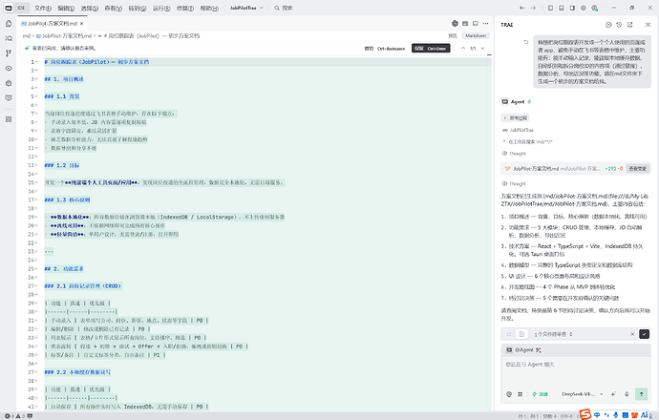This screenshot has height=420, width=659.
Task: Open the Source Control sidebar icon
Action: click(x=9, y=53)
